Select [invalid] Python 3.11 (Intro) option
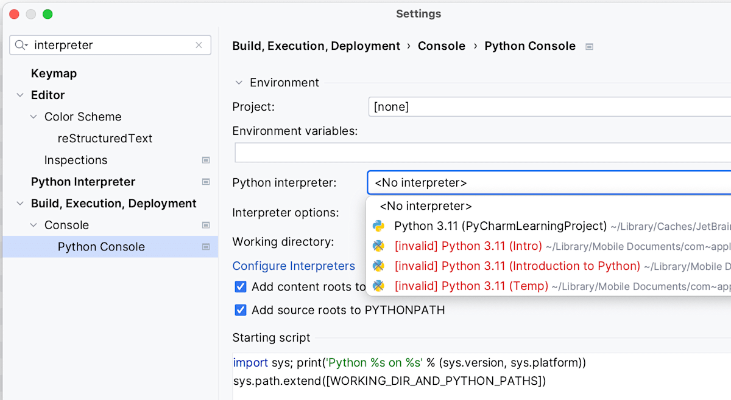 [468, 246]
